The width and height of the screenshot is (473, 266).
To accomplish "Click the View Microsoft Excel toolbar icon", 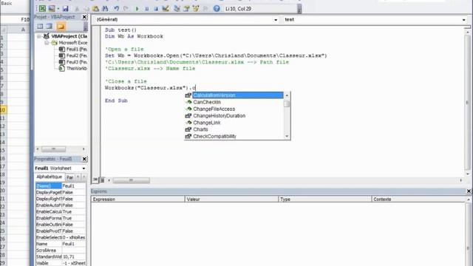I will tap(42, 8).
